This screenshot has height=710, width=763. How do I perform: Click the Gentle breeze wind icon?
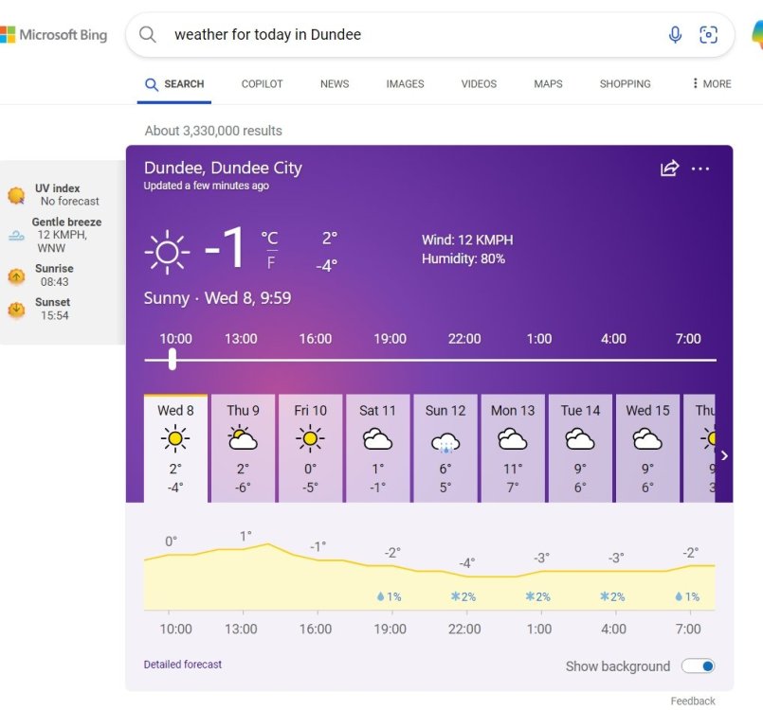point(16,236)
